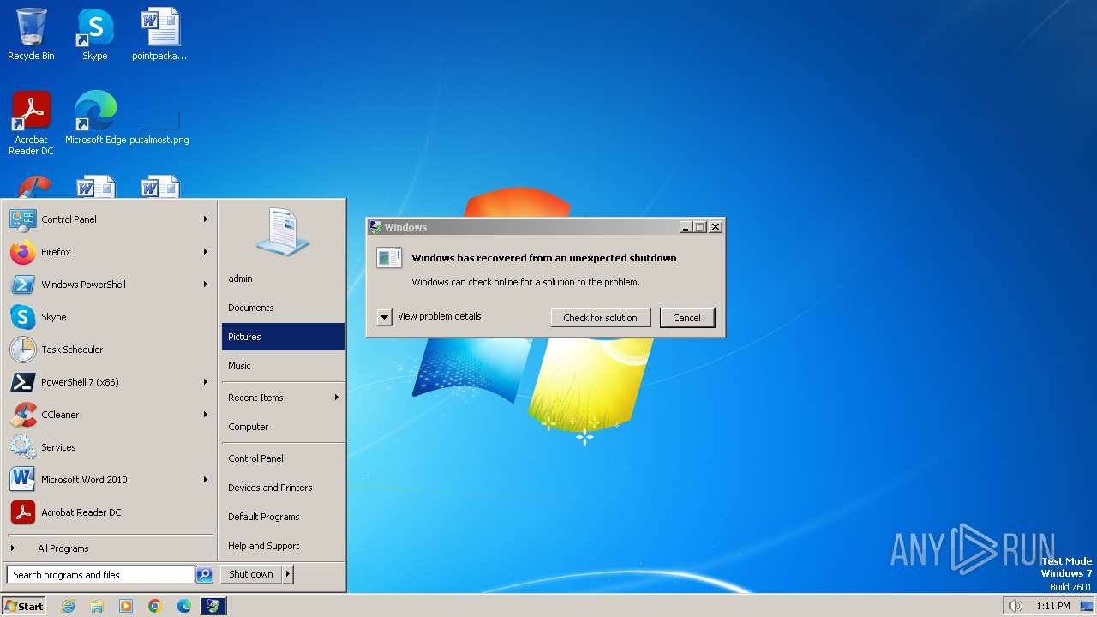The image size is (1097, 617).
Task: Click the volume speaker tray icon
Action: coord(1016,606)
